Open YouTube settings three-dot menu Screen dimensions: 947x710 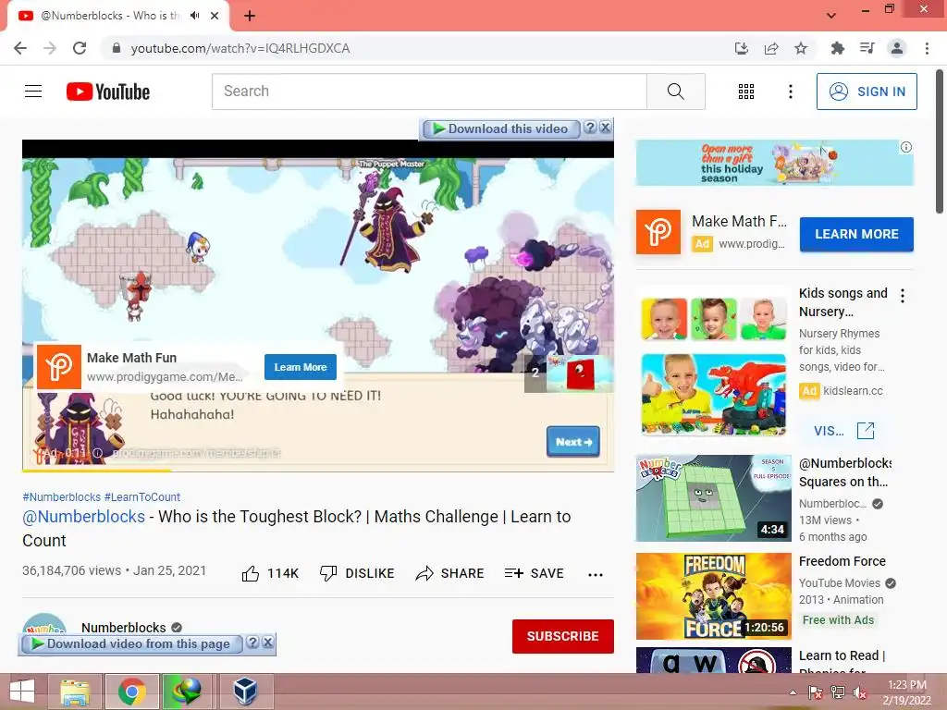[x=790, y=92]
